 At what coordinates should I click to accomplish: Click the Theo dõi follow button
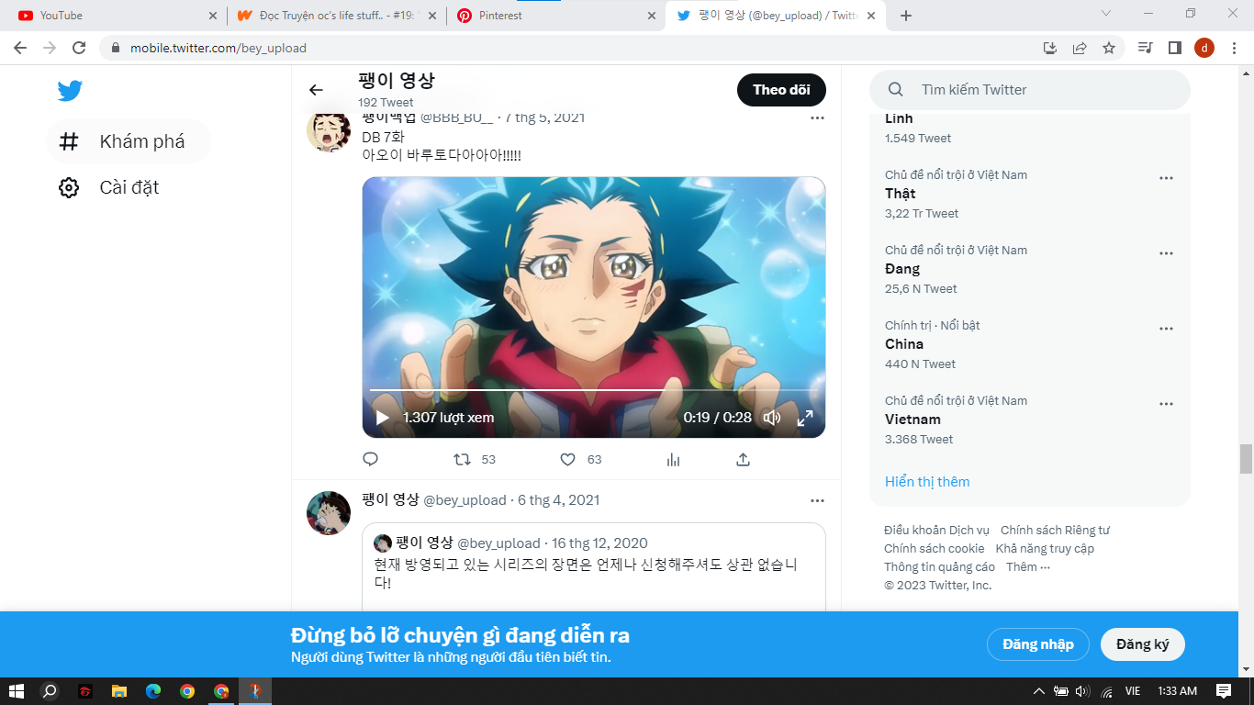(x=780, y=90)
